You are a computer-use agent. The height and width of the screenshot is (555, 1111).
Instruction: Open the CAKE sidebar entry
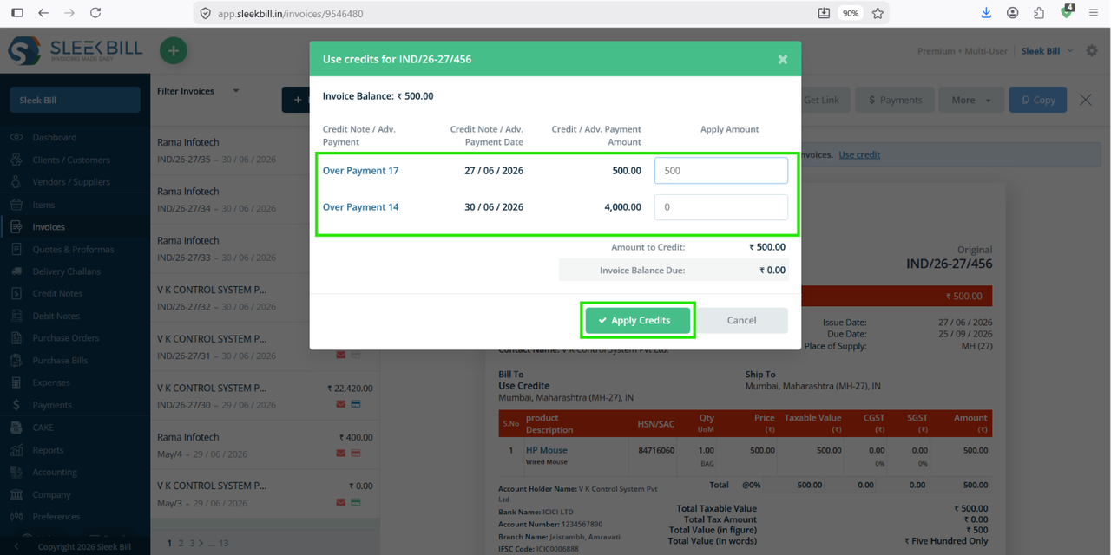click(43, 428)
